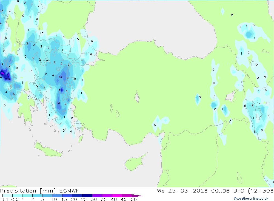This screenshot has height=201, width=274.
Task: Click the 0.5–1 mm legend color swatch
Action: 18,196
